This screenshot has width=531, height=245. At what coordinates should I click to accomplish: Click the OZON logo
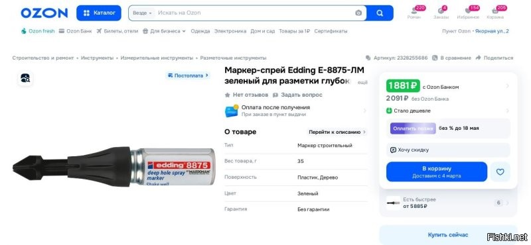[x=44, y=13]
